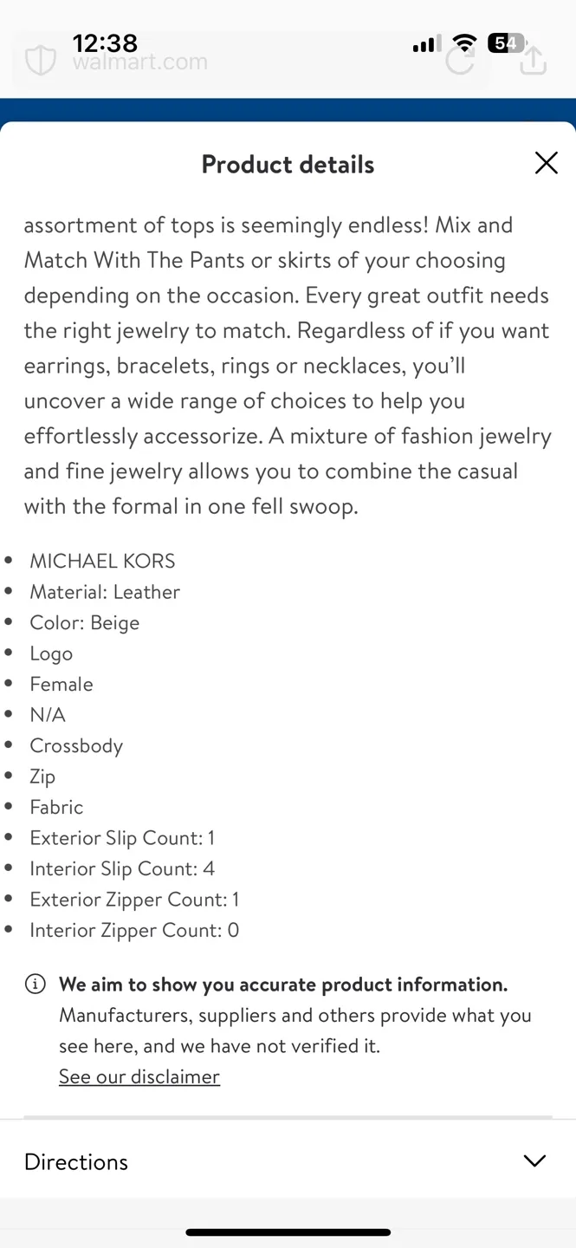Image resolution: width=576 pixels, height=1248 pixels.
Task: Reload the walmart.com page
Action: 460,61
